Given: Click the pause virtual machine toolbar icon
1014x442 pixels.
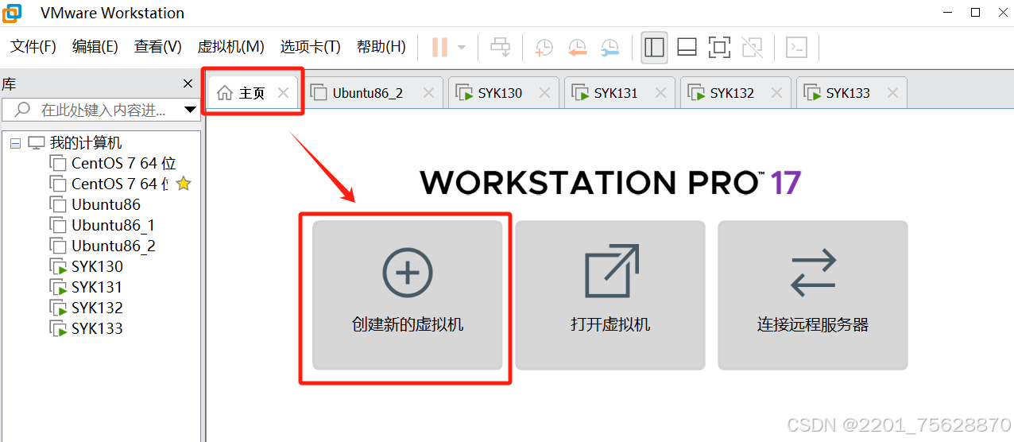Looking at the screenshot, I should pyautogui.click(x=439, y=48).
